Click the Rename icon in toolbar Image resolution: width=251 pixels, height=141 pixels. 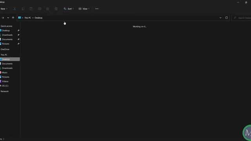pyautogui.click(x=40, y=9)
